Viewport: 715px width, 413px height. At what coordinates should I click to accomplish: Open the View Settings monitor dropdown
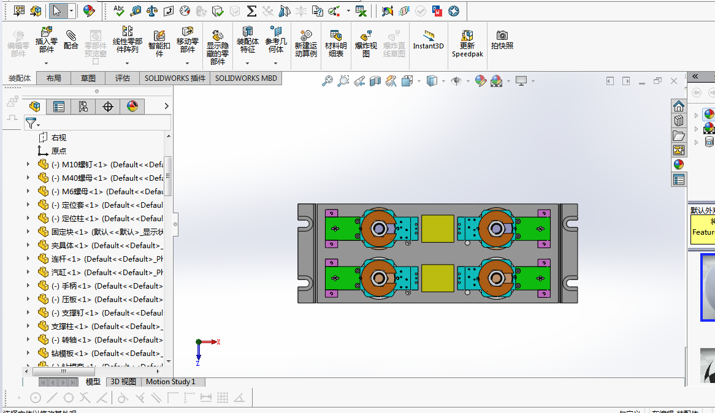(x=533, y=81)
